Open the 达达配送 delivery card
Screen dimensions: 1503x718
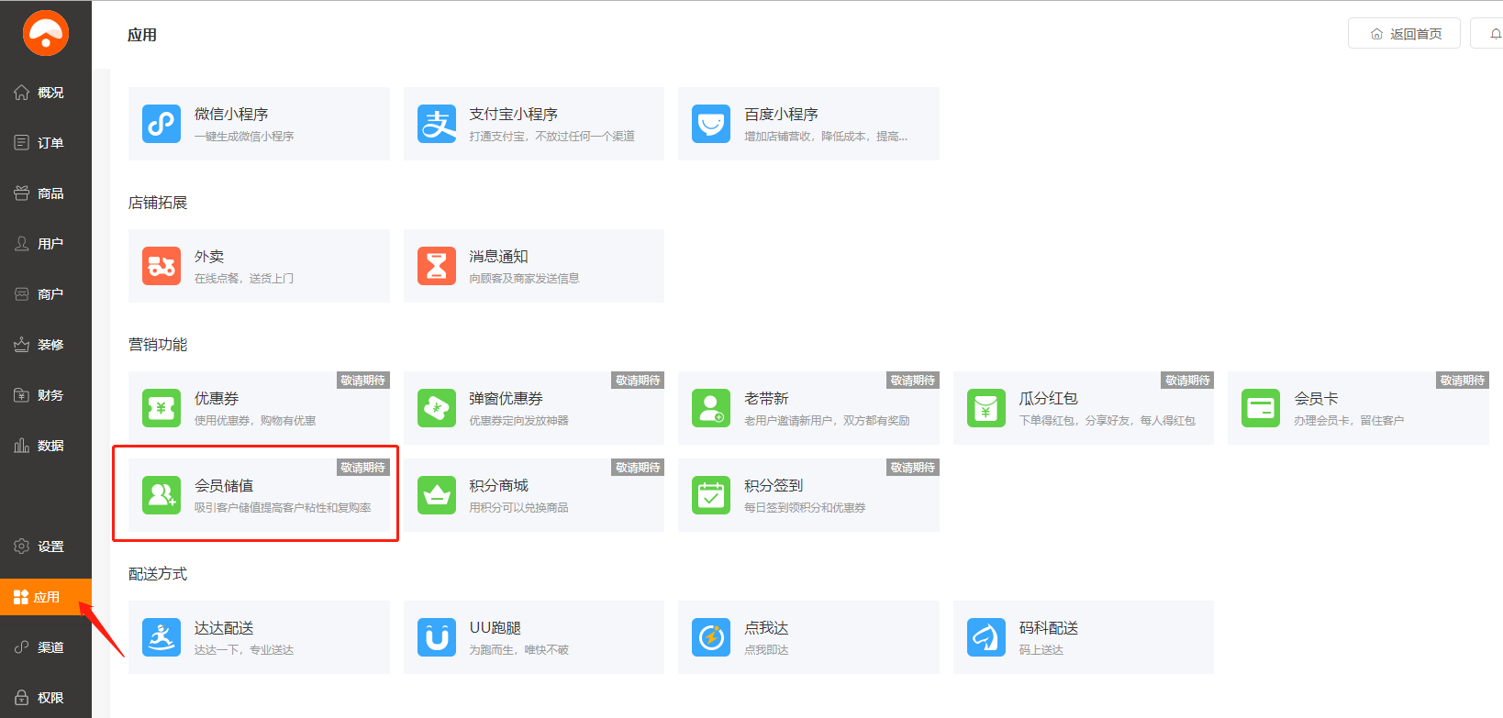(258, 637)
